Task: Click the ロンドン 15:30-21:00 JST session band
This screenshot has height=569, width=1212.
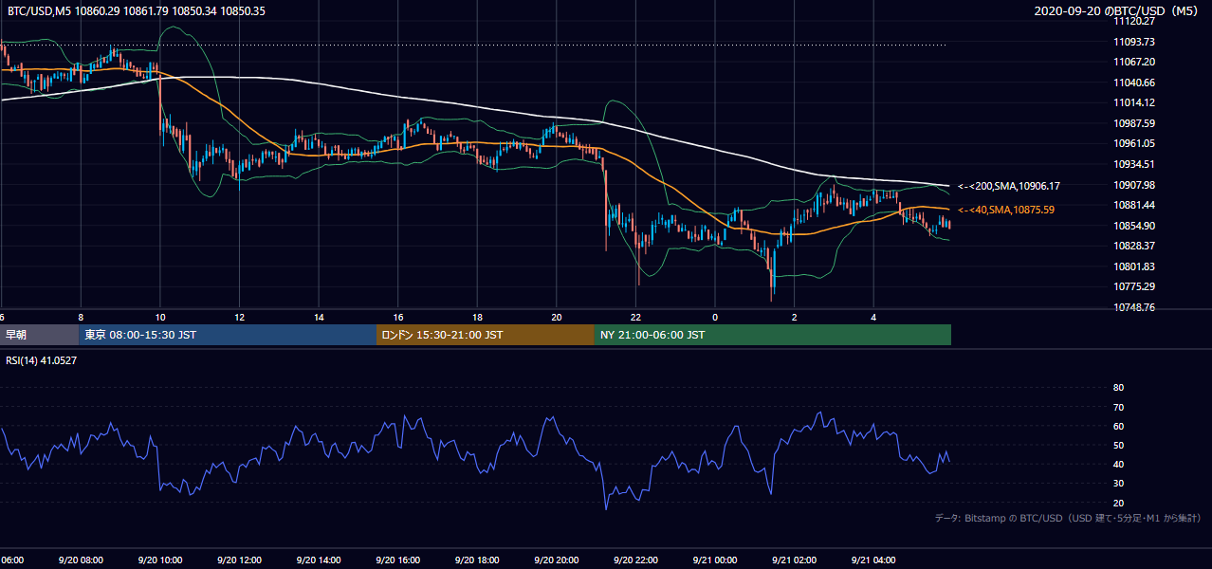Action: pyautogui.click(x=486, y=335)
